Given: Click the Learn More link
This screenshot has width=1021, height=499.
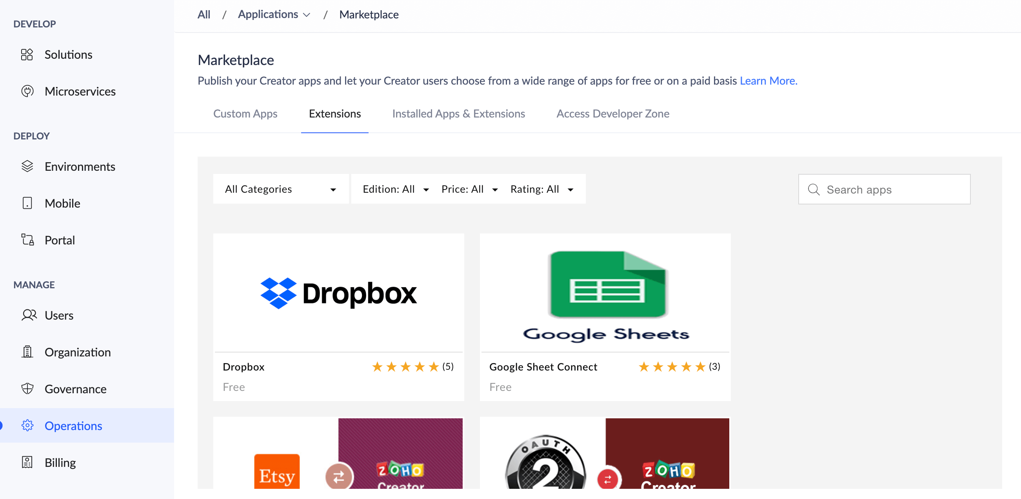Looking at the screenshot, I should point(768,81).
